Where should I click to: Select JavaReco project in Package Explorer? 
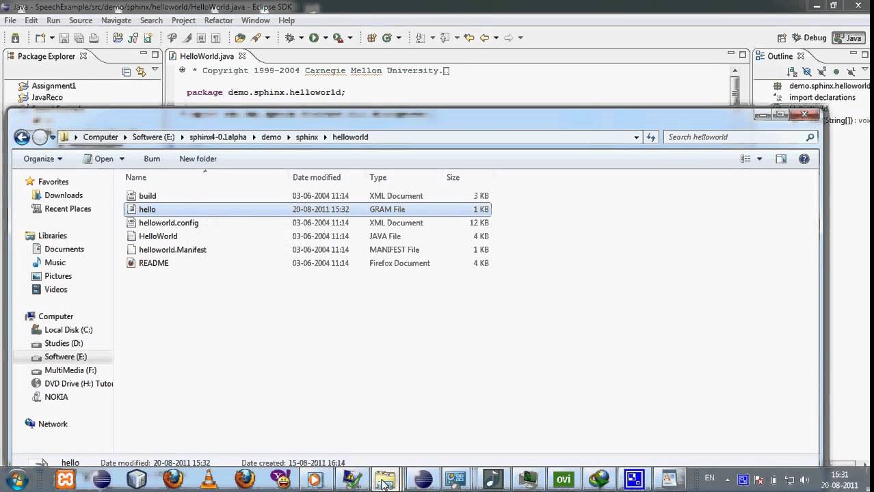coord(47,97)
